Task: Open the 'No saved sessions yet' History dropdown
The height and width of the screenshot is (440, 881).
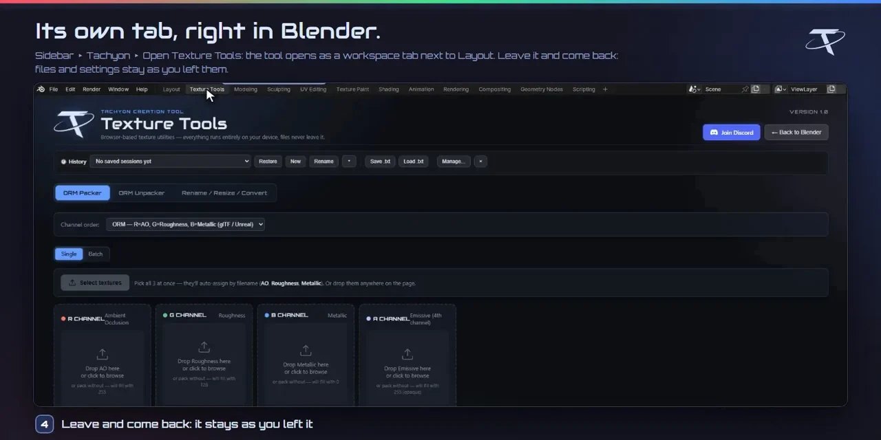Action: 171,162
